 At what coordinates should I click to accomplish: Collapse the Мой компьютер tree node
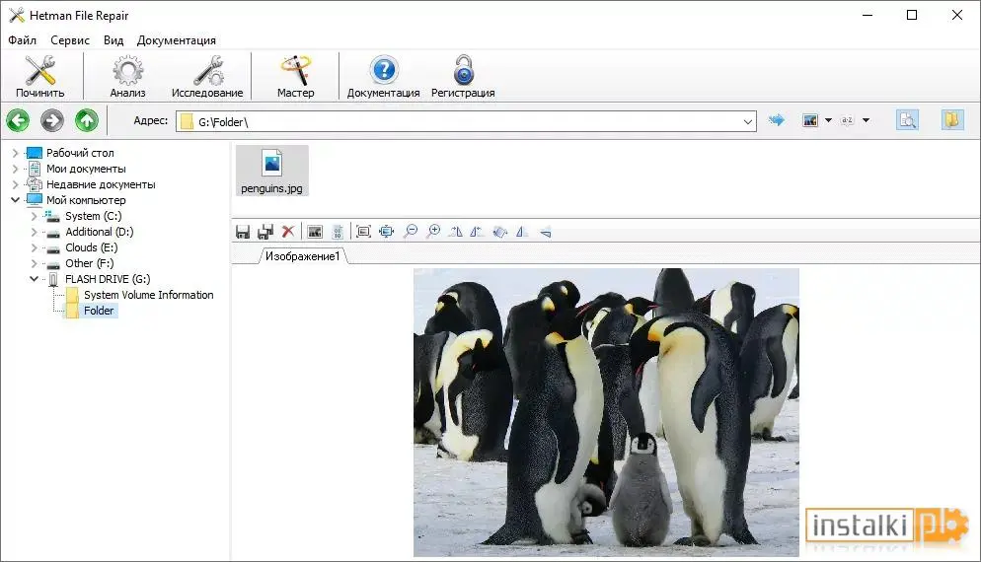point(16,200)
